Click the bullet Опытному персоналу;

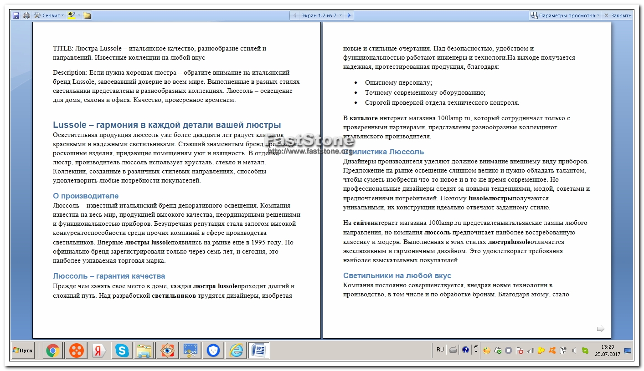(398, 82)
